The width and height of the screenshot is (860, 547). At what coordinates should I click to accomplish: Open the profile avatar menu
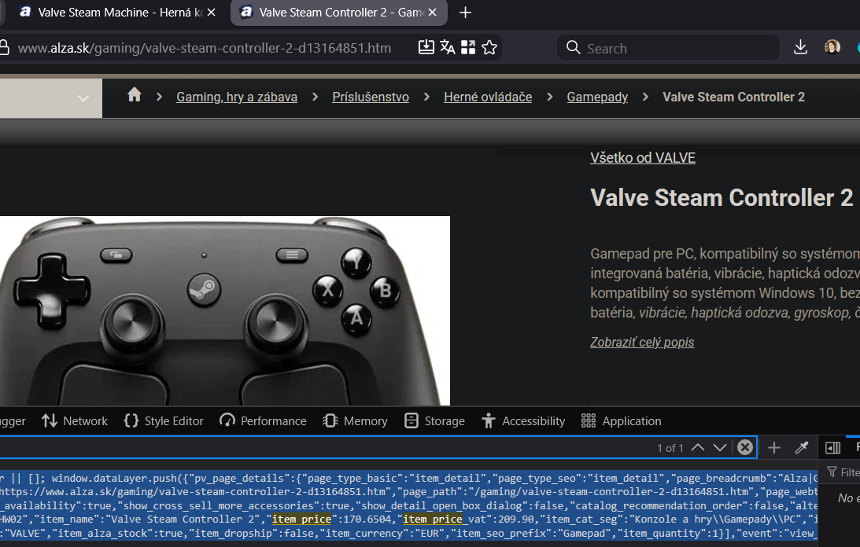click(x=832, y=47)
